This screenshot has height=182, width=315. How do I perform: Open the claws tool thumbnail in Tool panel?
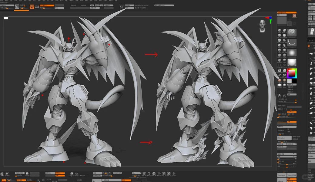point(311,32)
